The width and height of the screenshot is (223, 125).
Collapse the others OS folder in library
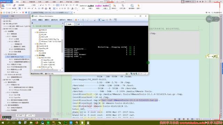pos(36,44)
